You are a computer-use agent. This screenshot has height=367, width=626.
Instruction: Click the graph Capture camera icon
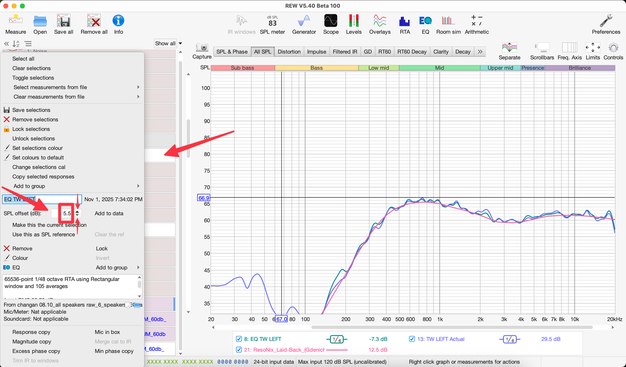pyautogui.click(x=202, y=48)
